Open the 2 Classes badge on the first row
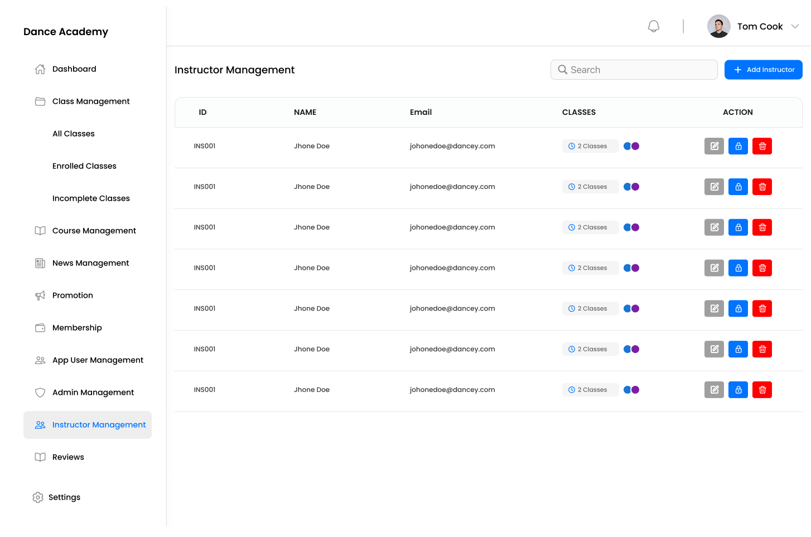 [x=590, y=146]
